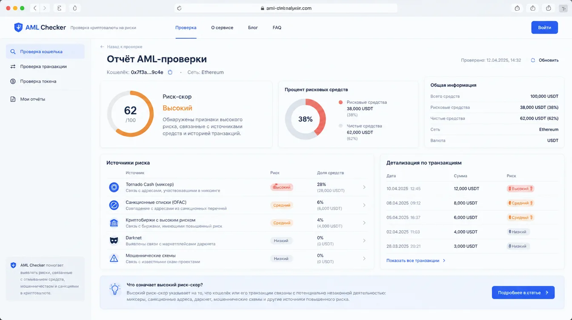
Task: Click the OFAC sanctions list icon
Action: (114, 205)
